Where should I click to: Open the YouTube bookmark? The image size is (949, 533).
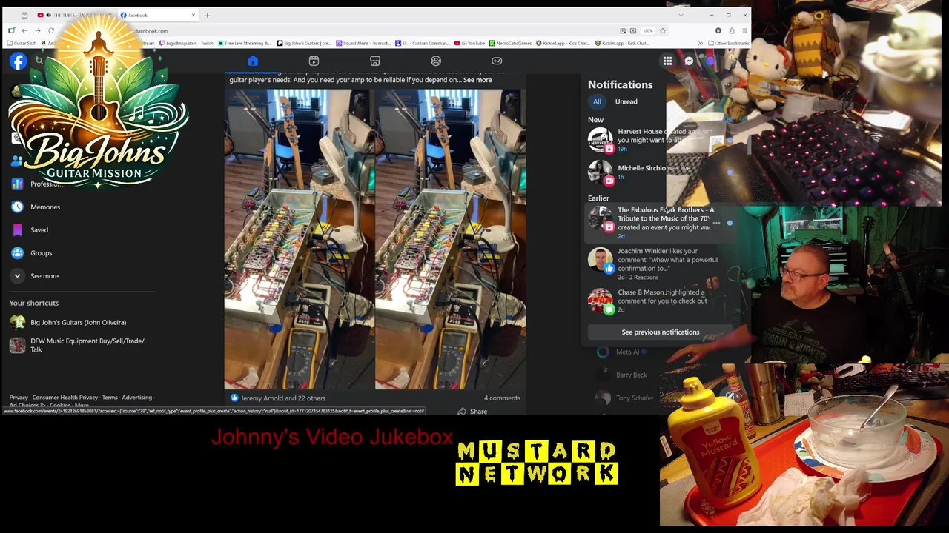(x=470, y=43)
